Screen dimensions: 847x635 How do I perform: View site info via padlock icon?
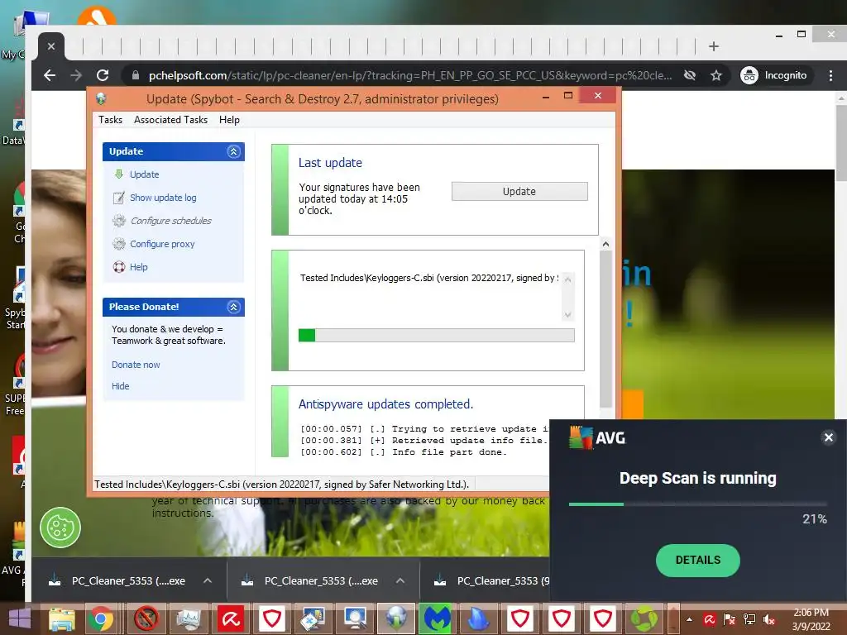click(x=136, y=75)
